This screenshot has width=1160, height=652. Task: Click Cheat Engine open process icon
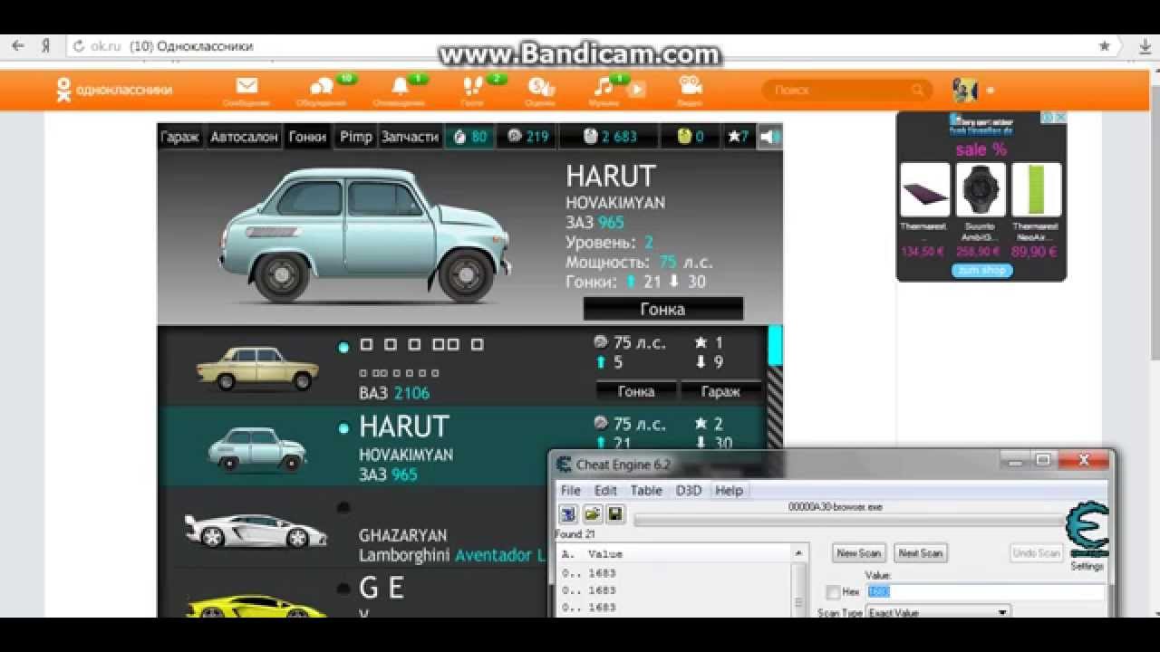pos(568,514)
